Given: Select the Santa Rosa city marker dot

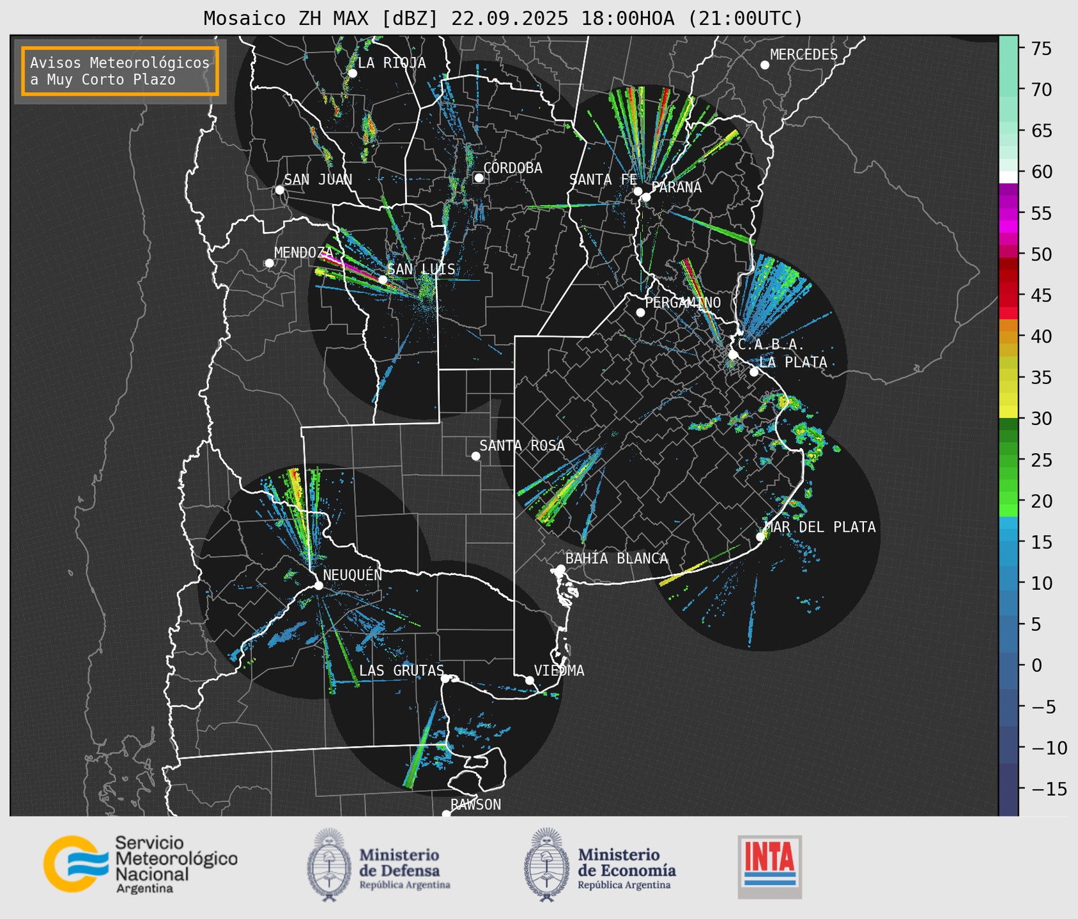Looking at the screenshot, I should [475, 456].
